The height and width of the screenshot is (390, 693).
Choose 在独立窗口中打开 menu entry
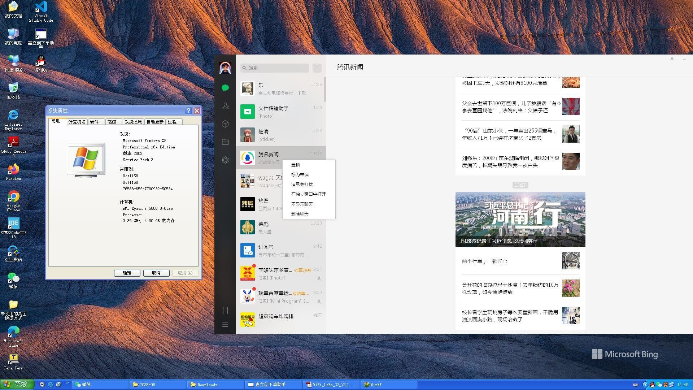309,194
